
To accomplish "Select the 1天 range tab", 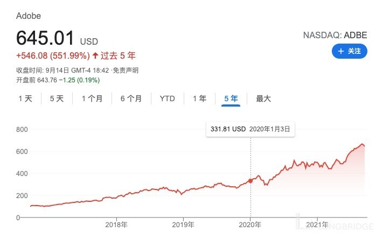I will (25, 99).
